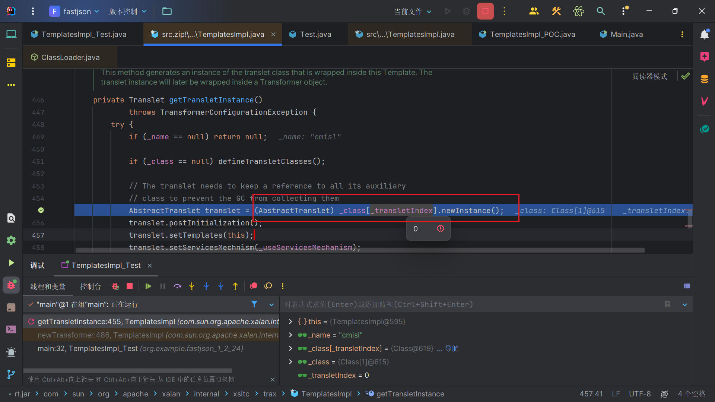715x402 pixels.
Task: Open Services gear icon in left sidebar
Action: coord(11,240)
